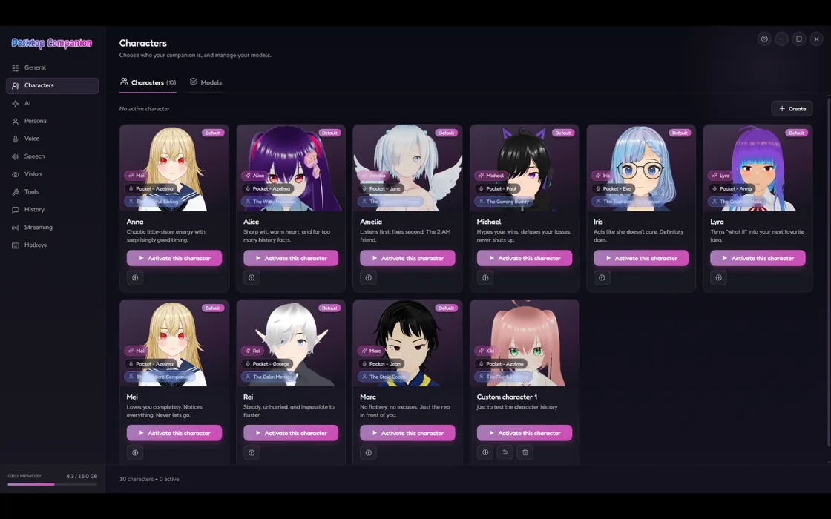Activate the Rei character
831x519 pixels.
click(x=290, y=433)
